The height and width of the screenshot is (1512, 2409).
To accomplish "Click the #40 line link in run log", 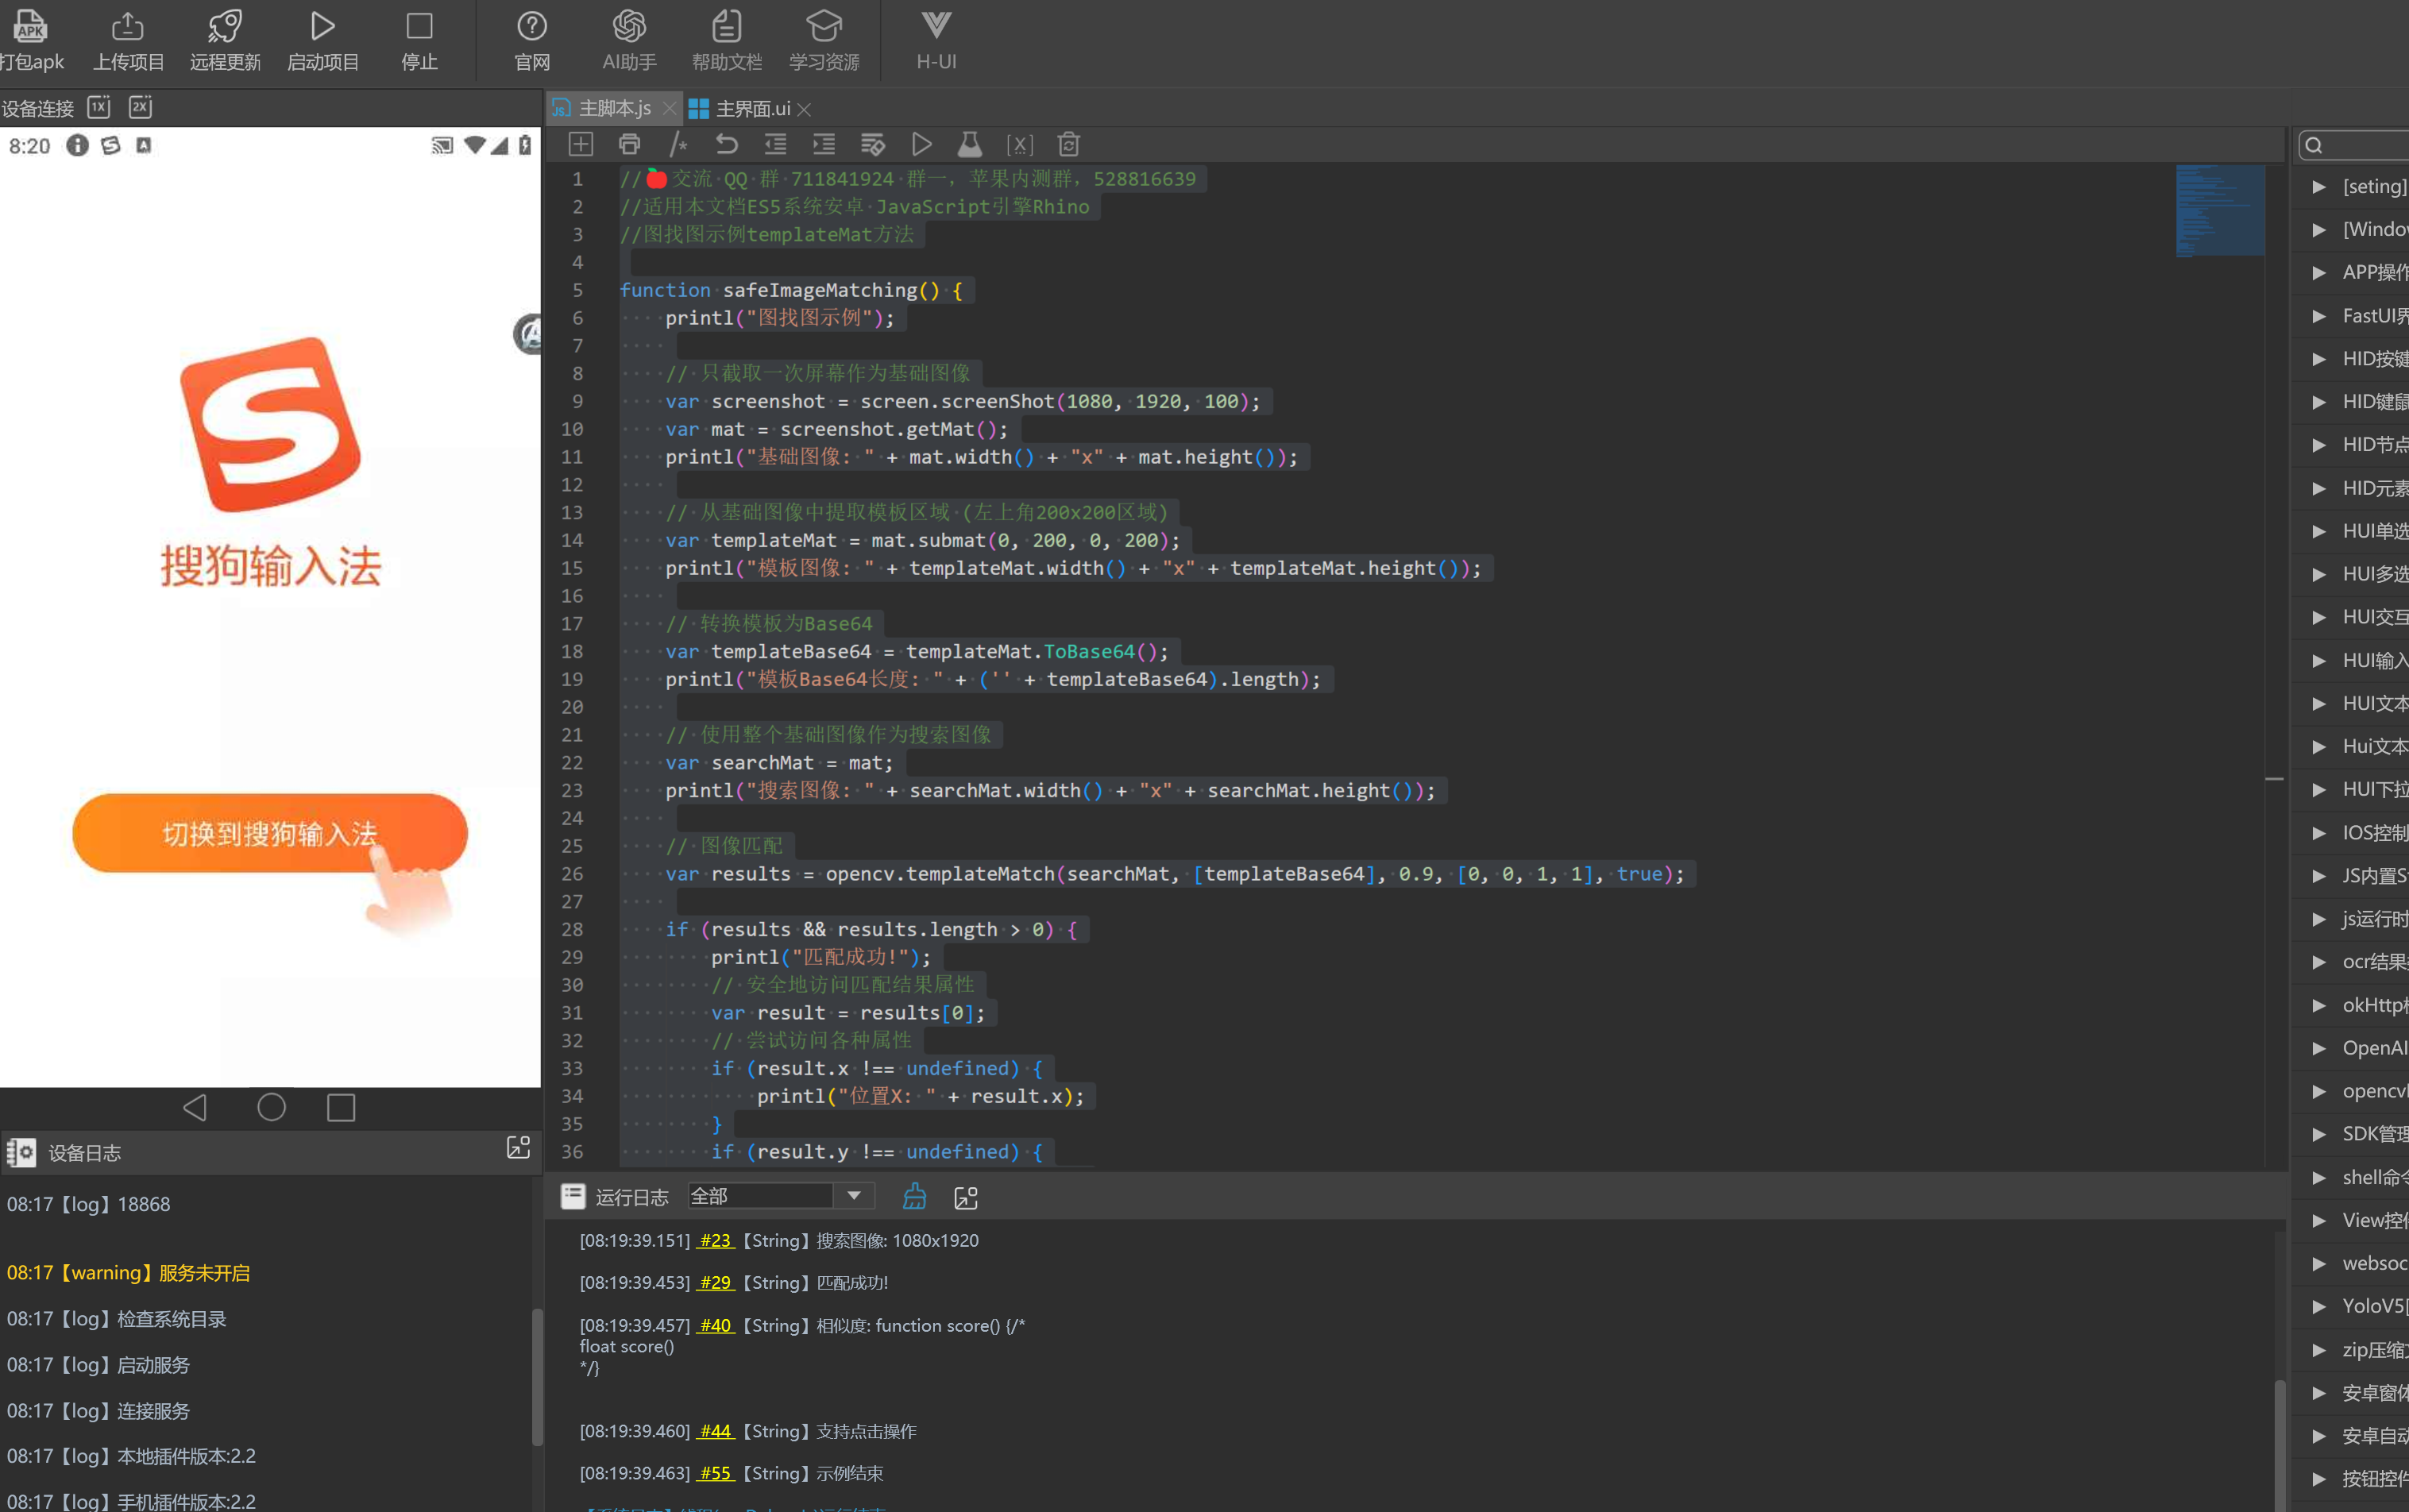I will tap(715, 1325).
